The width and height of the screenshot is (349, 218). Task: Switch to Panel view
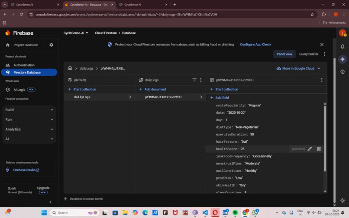(284, 54)
